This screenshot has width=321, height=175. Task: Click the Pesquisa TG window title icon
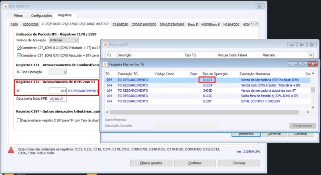(x=106, y=44)
